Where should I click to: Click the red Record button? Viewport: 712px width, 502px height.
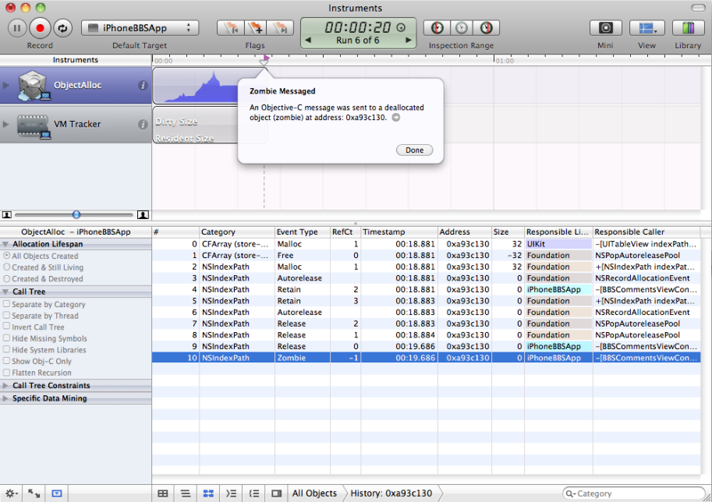(x=40, y=28)
